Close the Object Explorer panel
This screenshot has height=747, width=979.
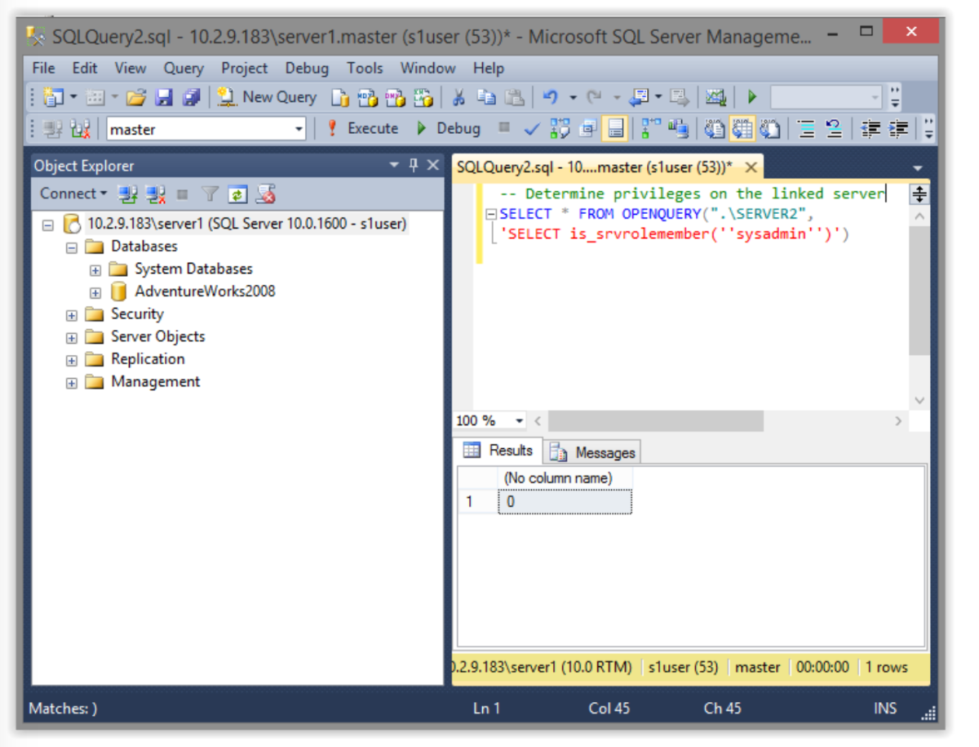pyautogui.click(x=433, y=166)
